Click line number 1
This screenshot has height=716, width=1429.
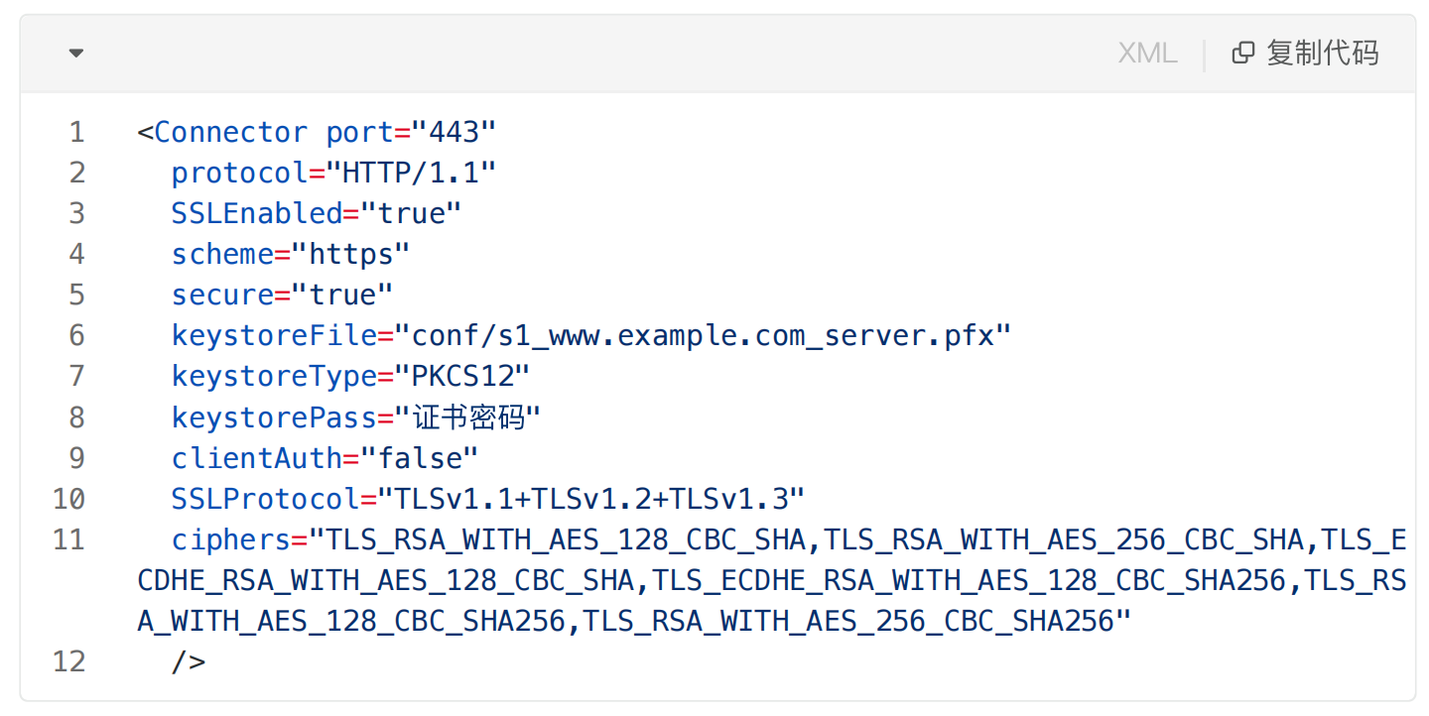[76, 132]
